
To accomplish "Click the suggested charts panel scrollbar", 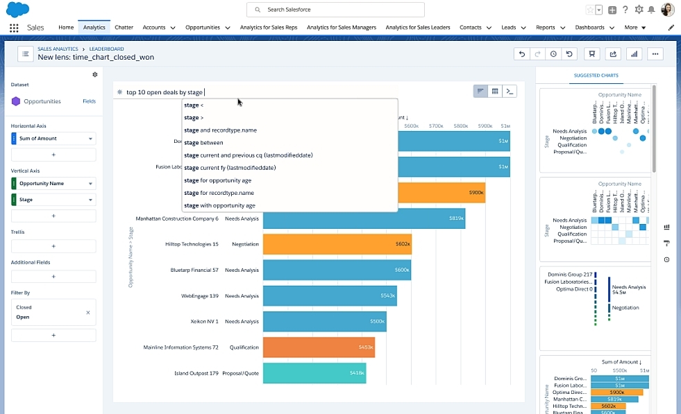I will point(654,129).
